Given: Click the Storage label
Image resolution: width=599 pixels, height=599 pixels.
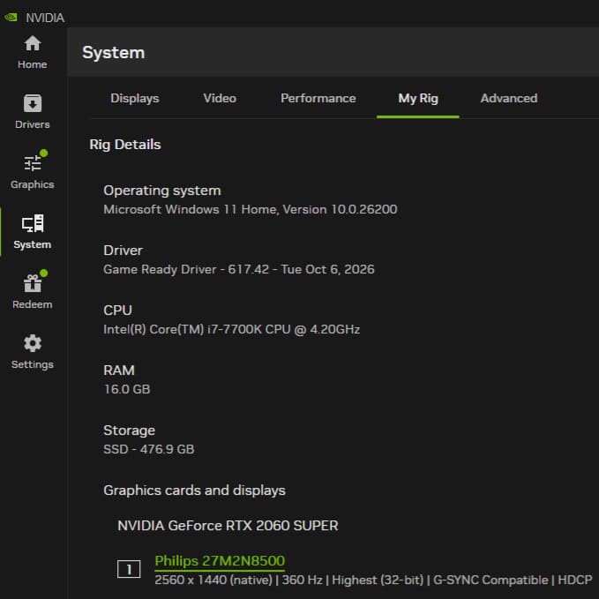Looking at the screenshot, I should click(x=129, y=431).
